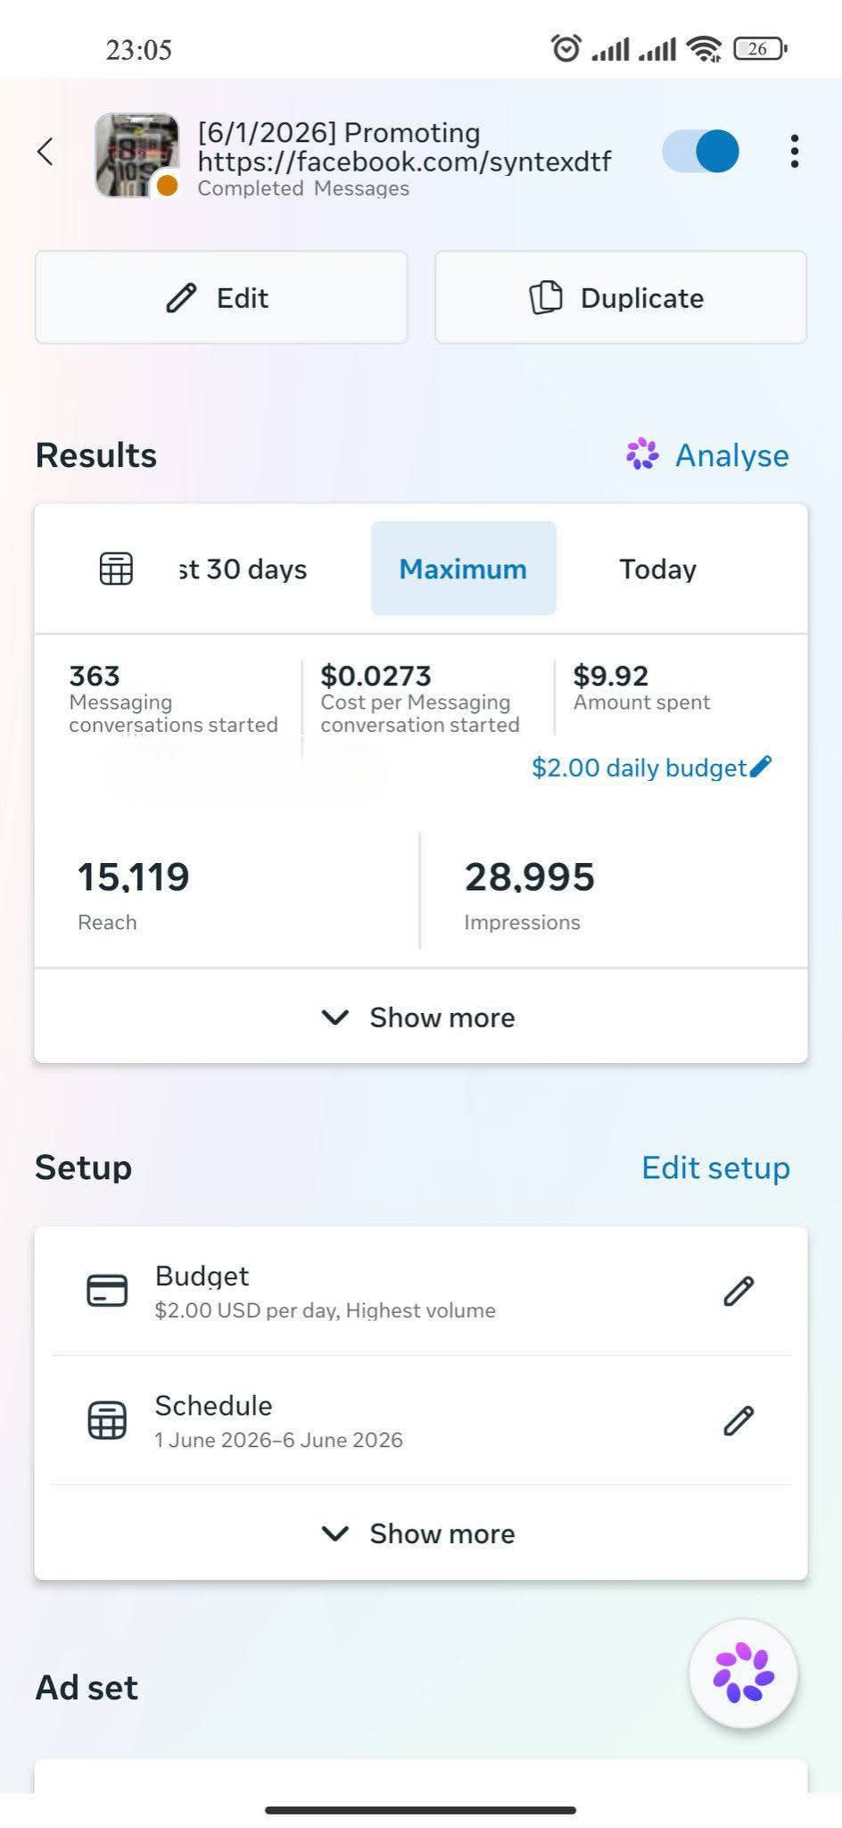Click the date range calendar icon

pos(116,569)
